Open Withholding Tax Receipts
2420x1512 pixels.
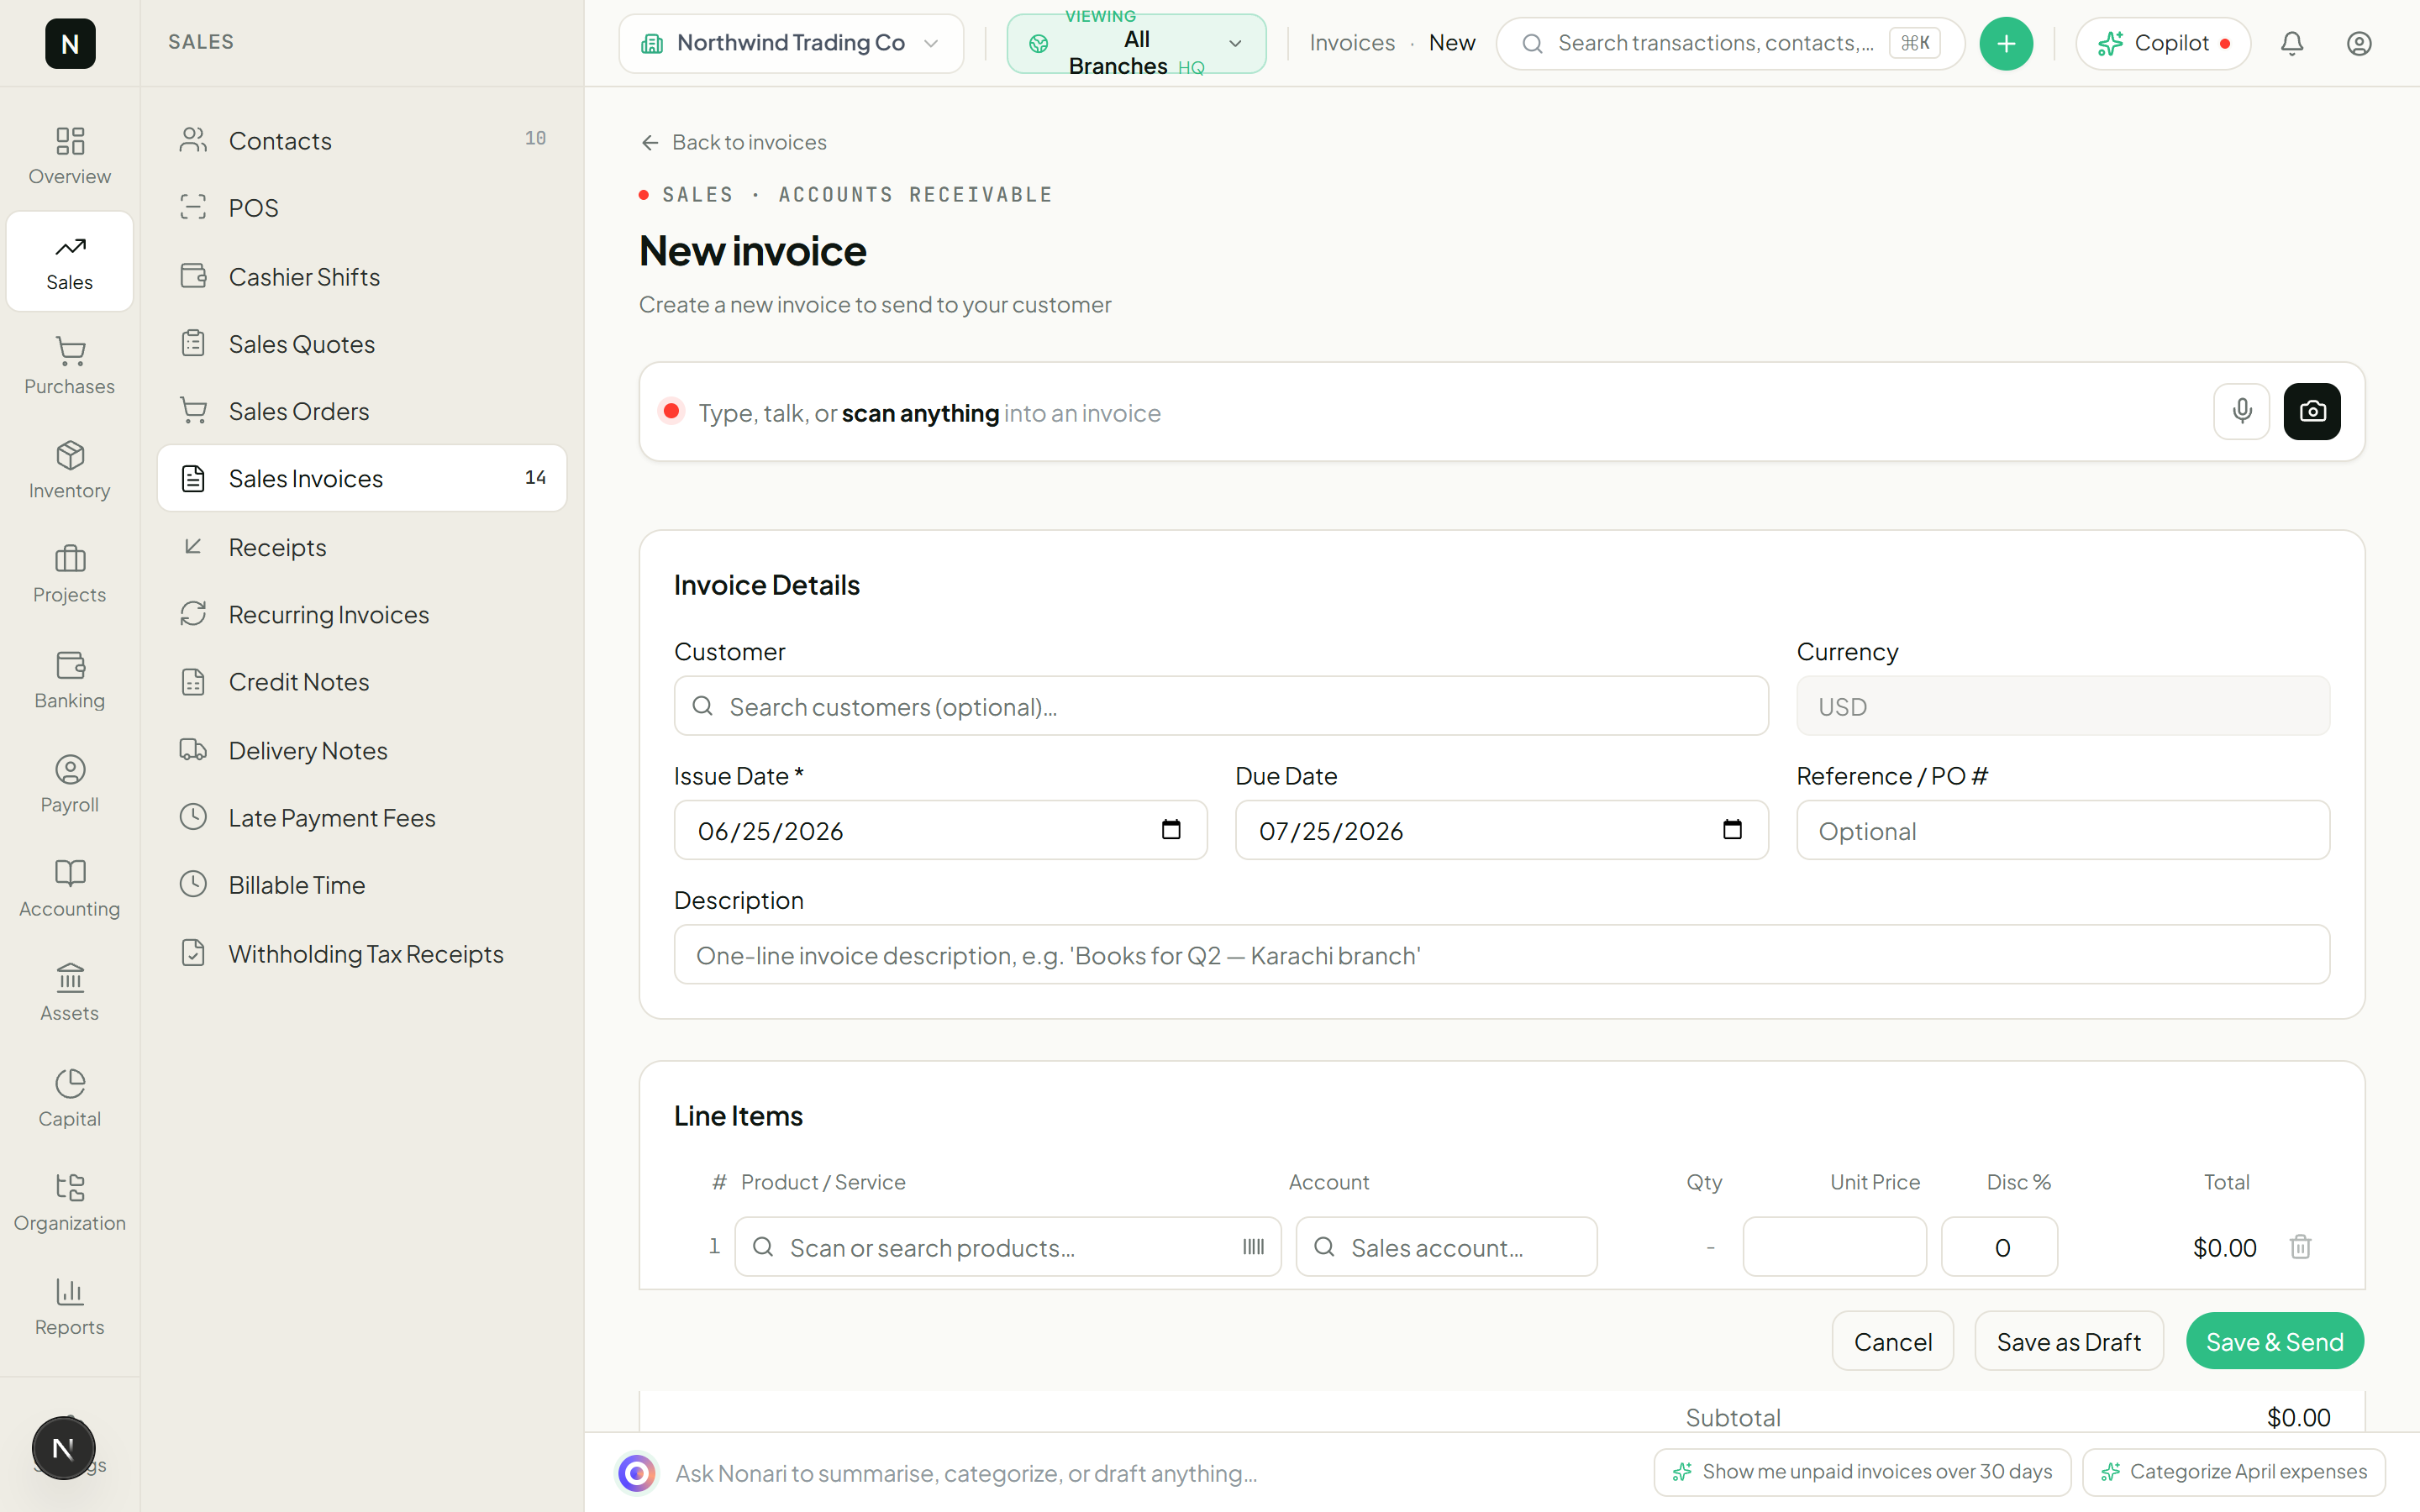click(362, 953)
